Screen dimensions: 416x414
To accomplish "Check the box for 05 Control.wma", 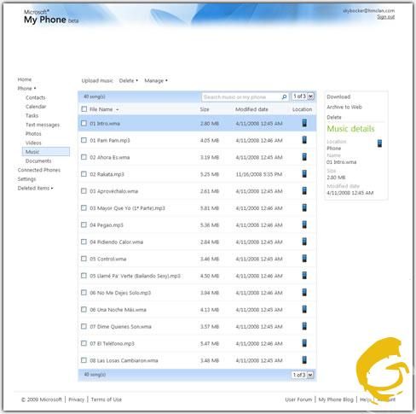I will coord(84,259).
